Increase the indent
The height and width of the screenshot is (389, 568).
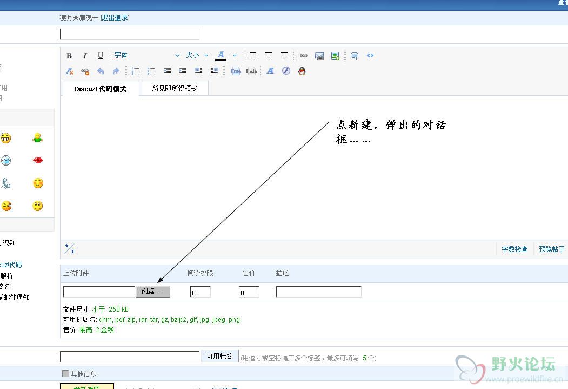[x=183, y=71]
